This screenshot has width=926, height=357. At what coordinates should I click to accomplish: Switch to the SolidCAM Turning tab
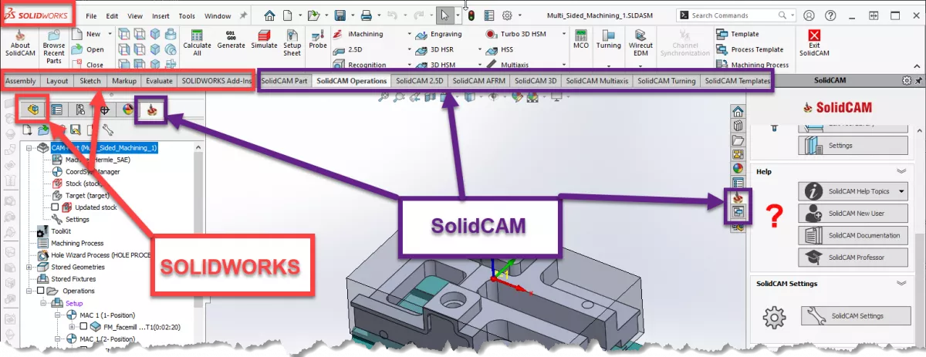[667, 80]
